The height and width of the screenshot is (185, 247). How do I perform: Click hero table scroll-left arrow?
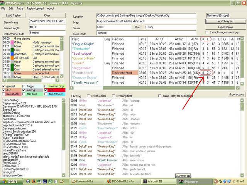click(x=72, y=88)
